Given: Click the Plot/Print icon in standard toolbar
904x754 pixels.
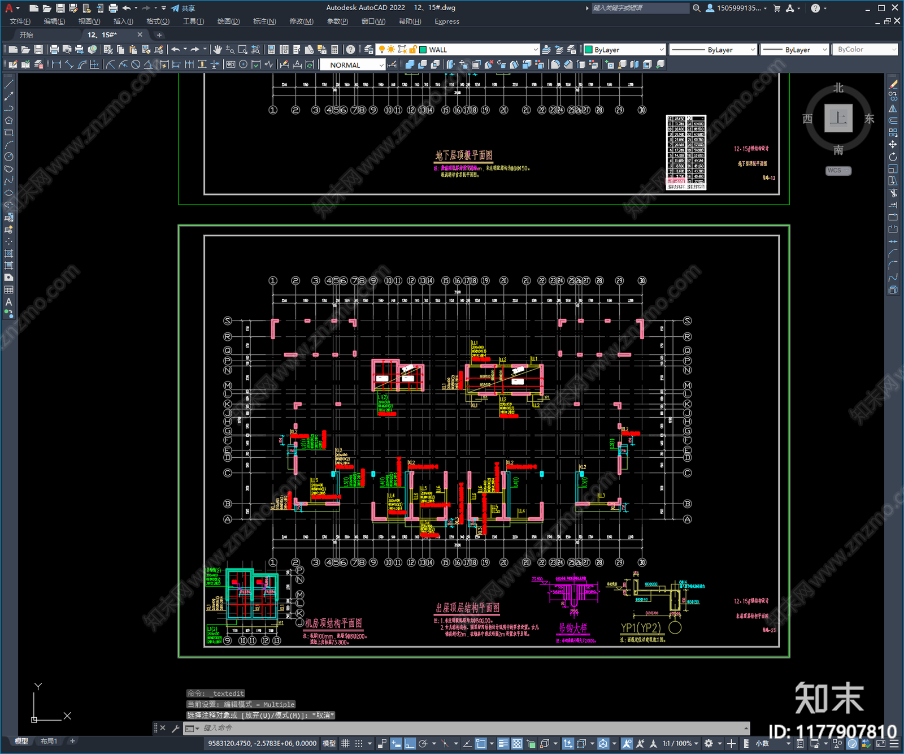Looking at the screenshot, I should 54,50.
